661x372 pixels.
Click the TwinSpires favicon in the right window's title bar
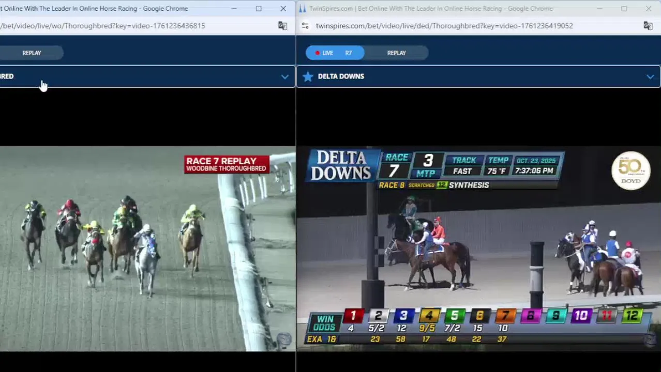pos(302,8)
